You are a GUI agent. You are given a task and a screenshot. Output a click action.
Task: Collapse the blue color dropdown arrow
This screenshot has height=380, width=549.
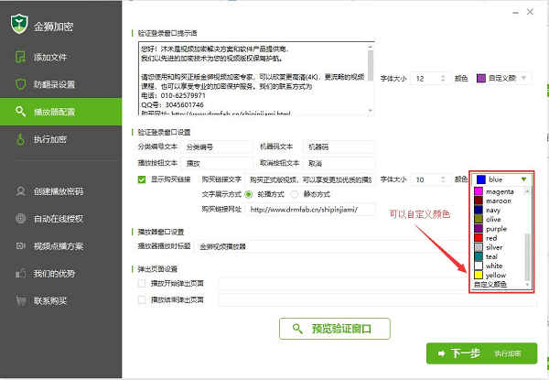coord(523,179)
